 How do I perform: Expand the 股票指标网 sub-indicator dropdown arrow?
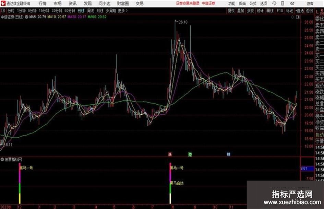2,160
